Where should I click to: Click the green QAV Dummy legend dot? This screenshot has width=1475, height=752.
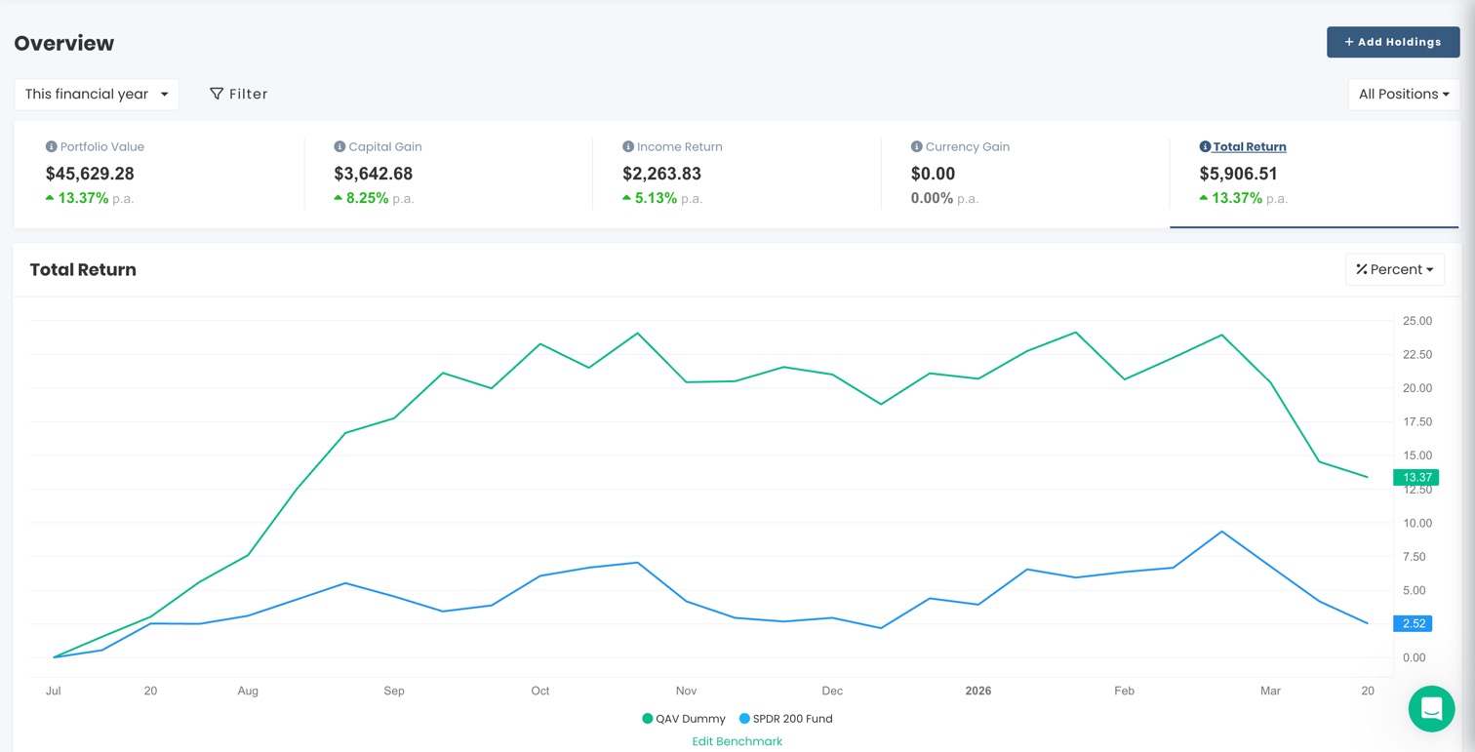[x=647, y=719]
